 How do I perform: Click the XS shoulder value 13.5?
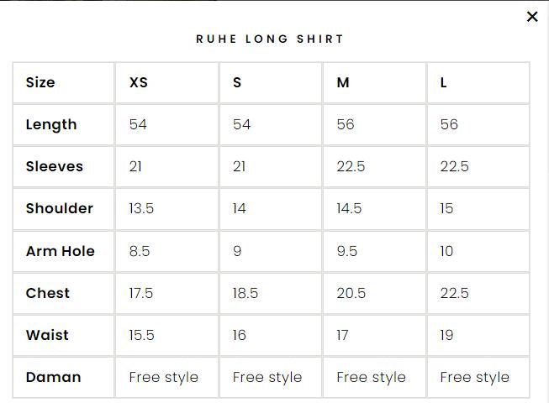[141, 208]
